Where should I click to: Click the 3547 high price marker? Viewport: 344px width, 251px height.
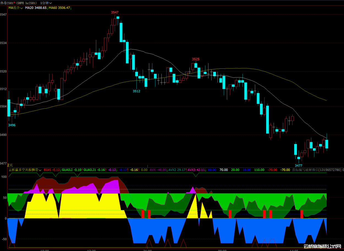point(115,12)
